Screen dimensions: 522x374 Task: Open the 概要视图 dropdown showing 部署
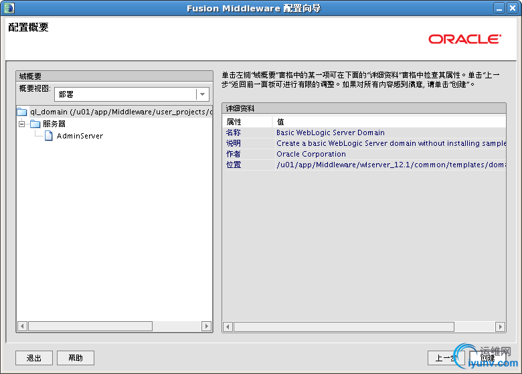[132, 94]
